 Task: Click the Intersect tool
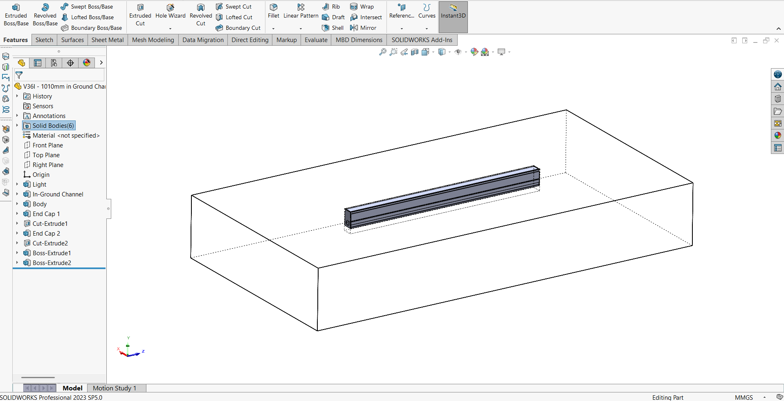pyautogui.click(x=366, y=17)
